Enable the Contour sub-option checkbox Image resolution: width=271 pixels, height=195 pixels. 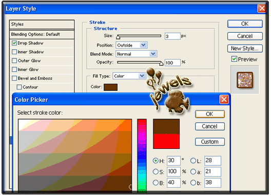click(19, 87)
